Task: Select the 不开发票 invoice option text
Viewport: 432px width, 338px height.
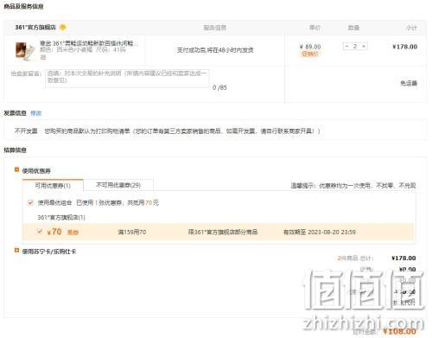Action: [26, 131]
